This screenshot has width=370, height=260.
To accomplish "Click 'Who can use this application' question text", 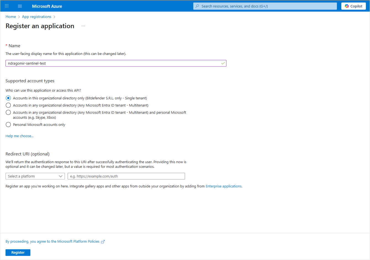I will coord(43,91).
